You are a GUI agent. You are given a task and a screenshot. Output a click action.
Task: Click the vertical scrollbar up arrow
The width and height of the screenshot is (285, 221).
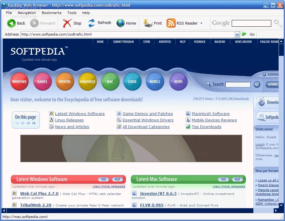(281, 41)
